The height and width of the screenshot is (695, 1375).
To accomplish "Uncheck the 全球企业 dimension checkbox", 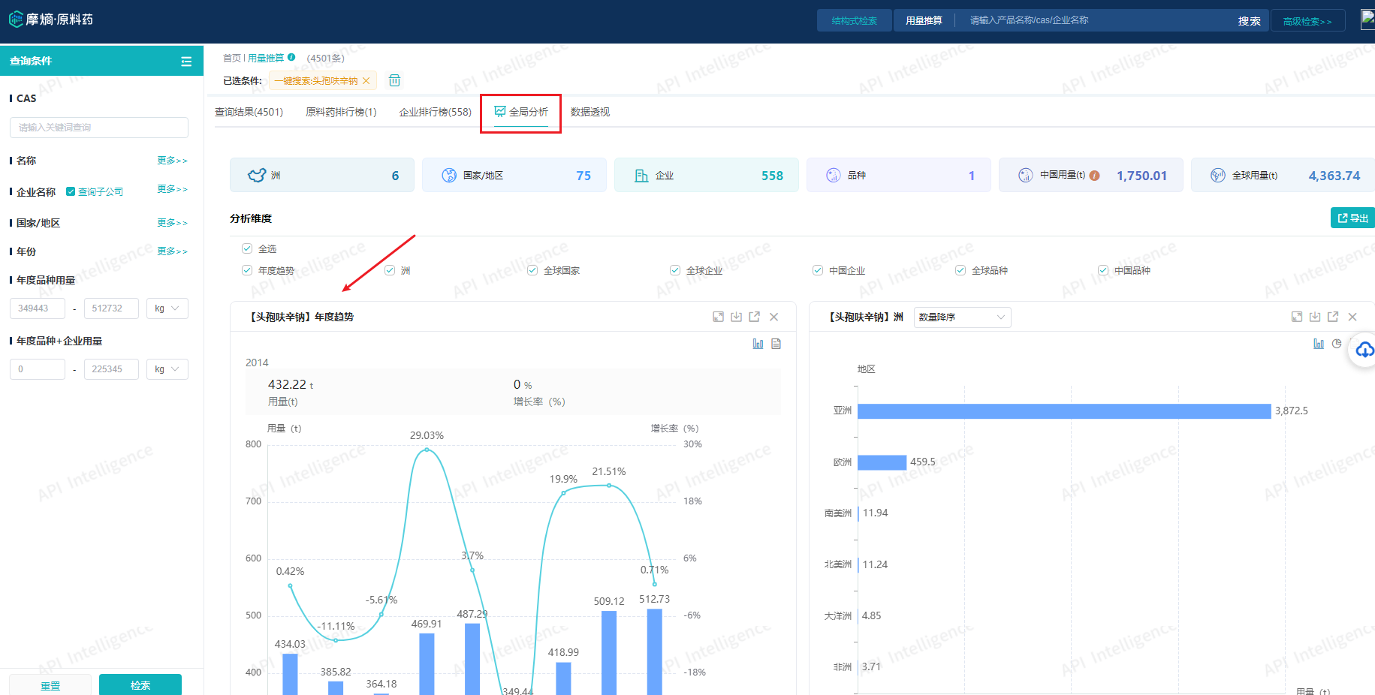I will tap(675, 270).
